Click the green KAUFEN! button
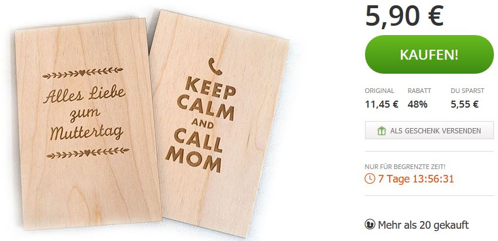The image size is (498, 241). [429, 54]
